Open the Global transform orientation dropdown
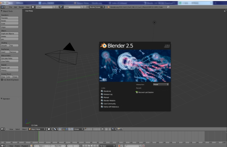227x147 pixels. 79,129
